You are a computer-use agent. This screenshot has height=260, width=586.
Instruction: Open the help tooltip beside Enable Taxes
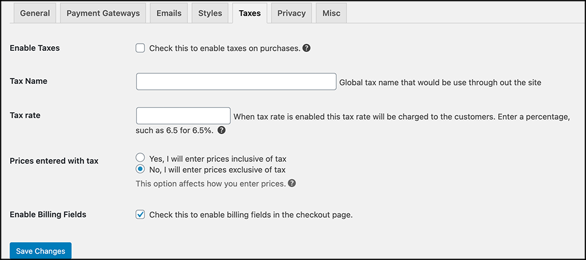307,48
